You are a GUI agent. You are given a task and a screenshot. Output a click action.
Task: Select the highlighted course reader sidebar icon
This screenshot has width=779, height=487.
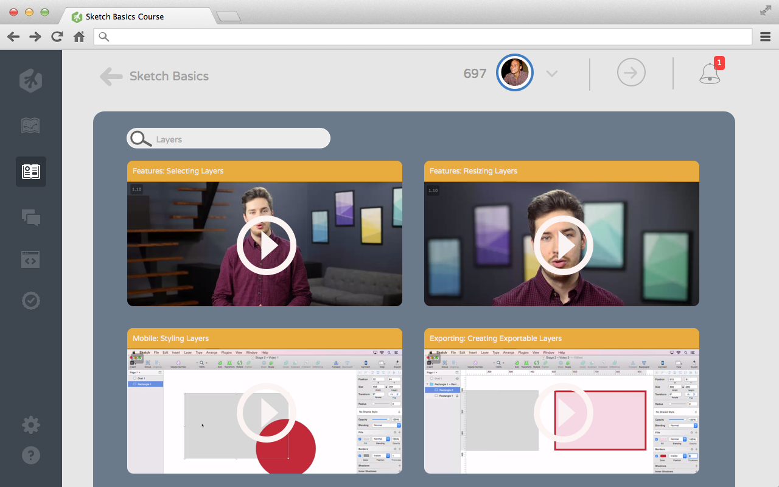pyautogui.click(x=31, y=172)
